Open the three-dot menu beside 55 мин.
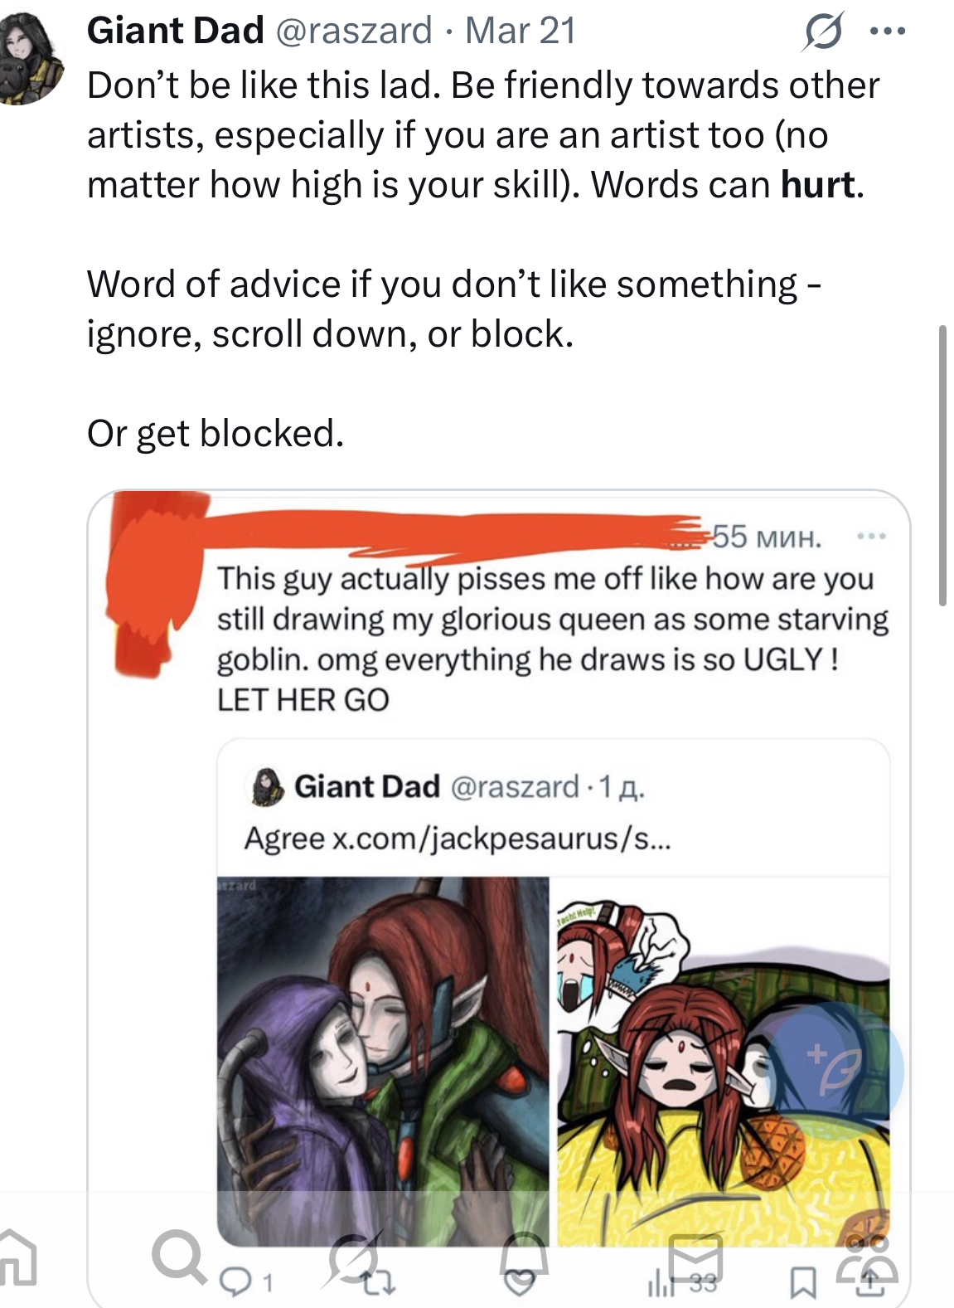The width and height of the screenshot is (954, 1308). coord(871,537)
